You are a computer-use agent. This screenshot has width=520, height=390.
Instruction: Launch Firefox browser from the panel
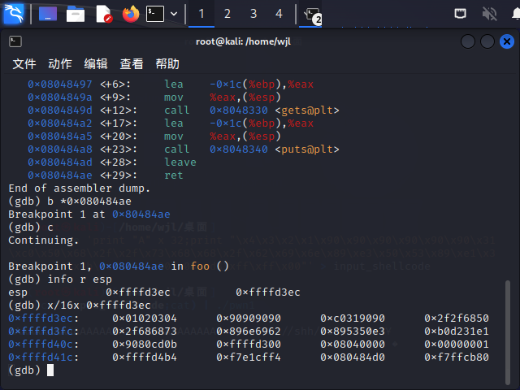(x=131, y=14)
